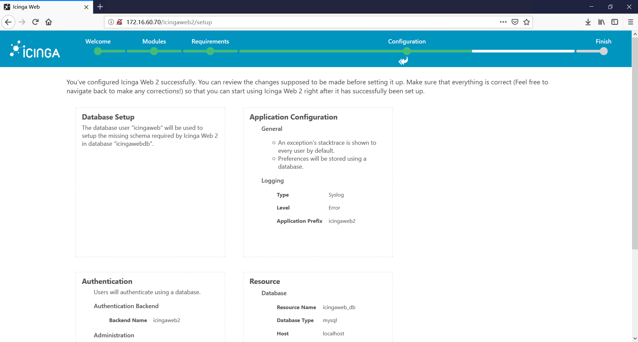Viewport: 638px width, 342px height.
Task: Click the Finish progress dot
Action: pyautogui.click(x=604, y=51)
